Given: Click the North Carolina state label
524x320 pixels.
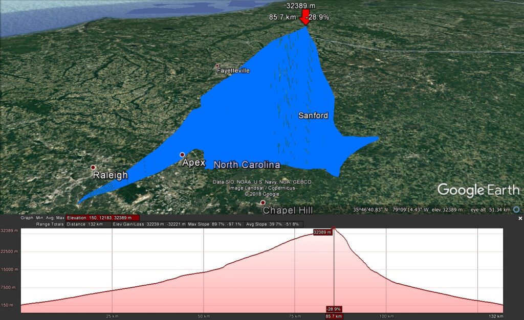Looking at the screenshot, I should tap(247, 165).
